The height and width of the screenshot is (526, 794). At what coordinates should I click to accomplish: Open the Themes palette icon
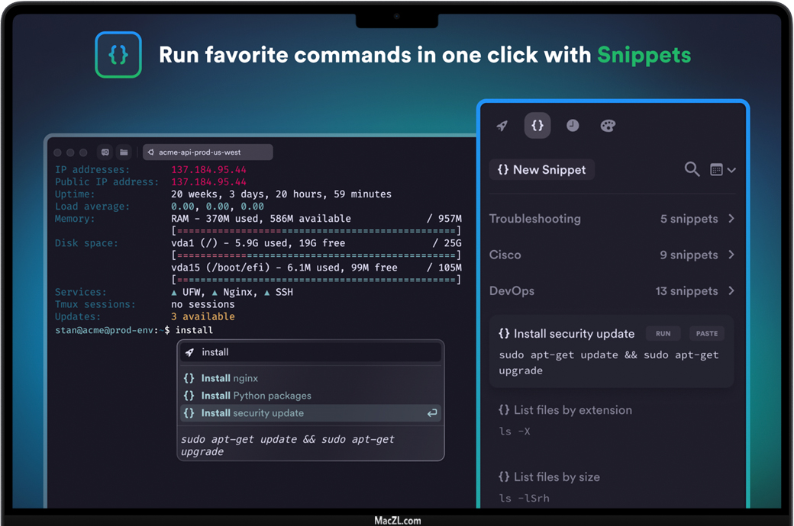point(608,126)
